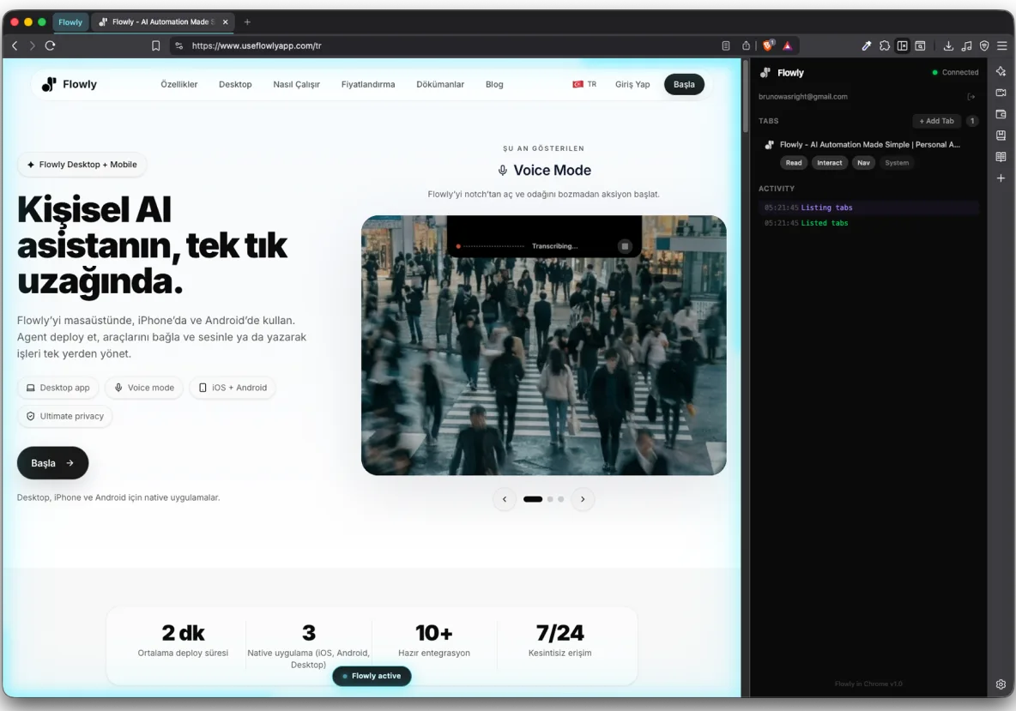Screen dimensions: 1016x711
Task: Open Flowly settings gear in sidebar
Action: tap(1001, 684)
